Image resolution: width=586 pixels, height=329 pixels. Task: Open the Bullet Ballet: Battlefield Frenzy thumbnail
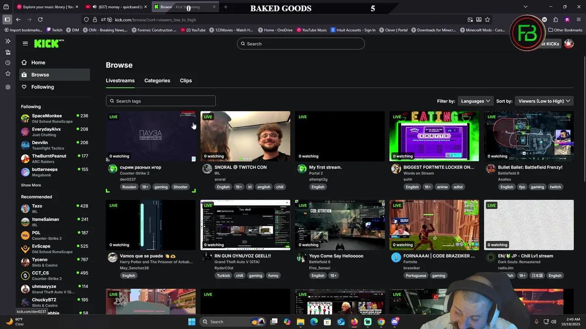[529, 136]
